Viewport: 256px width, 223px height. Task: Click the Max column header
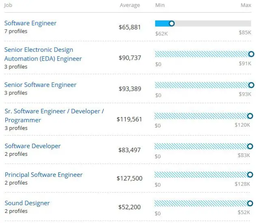pos(246,5)
